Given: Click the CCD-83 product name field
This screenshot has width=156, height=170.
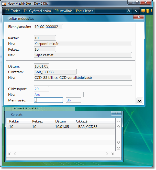Looking at the screenshot, I should (83, 78).
